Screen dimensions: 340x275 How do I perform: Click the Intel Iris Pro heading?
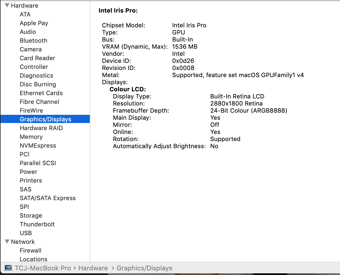pos(118,10)
